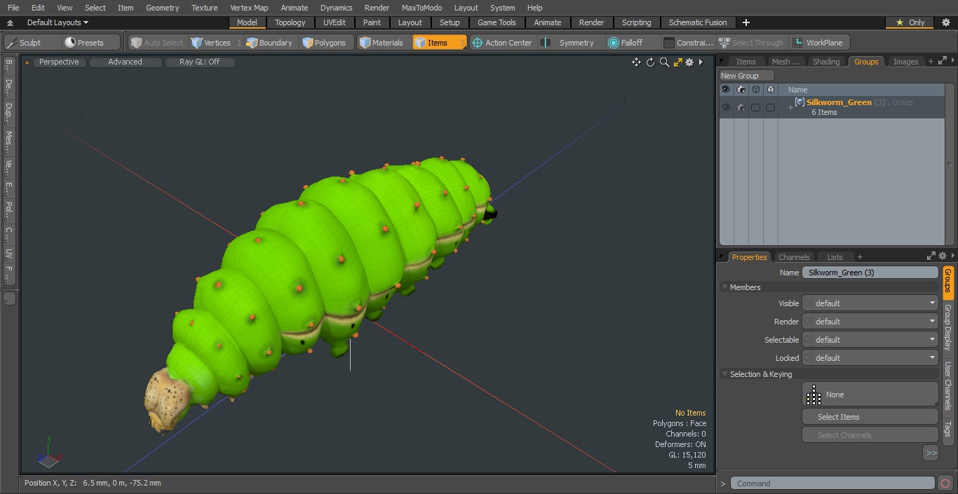
Task: Open the Ray GL: Off dropdown
Action: coord(200,62)
